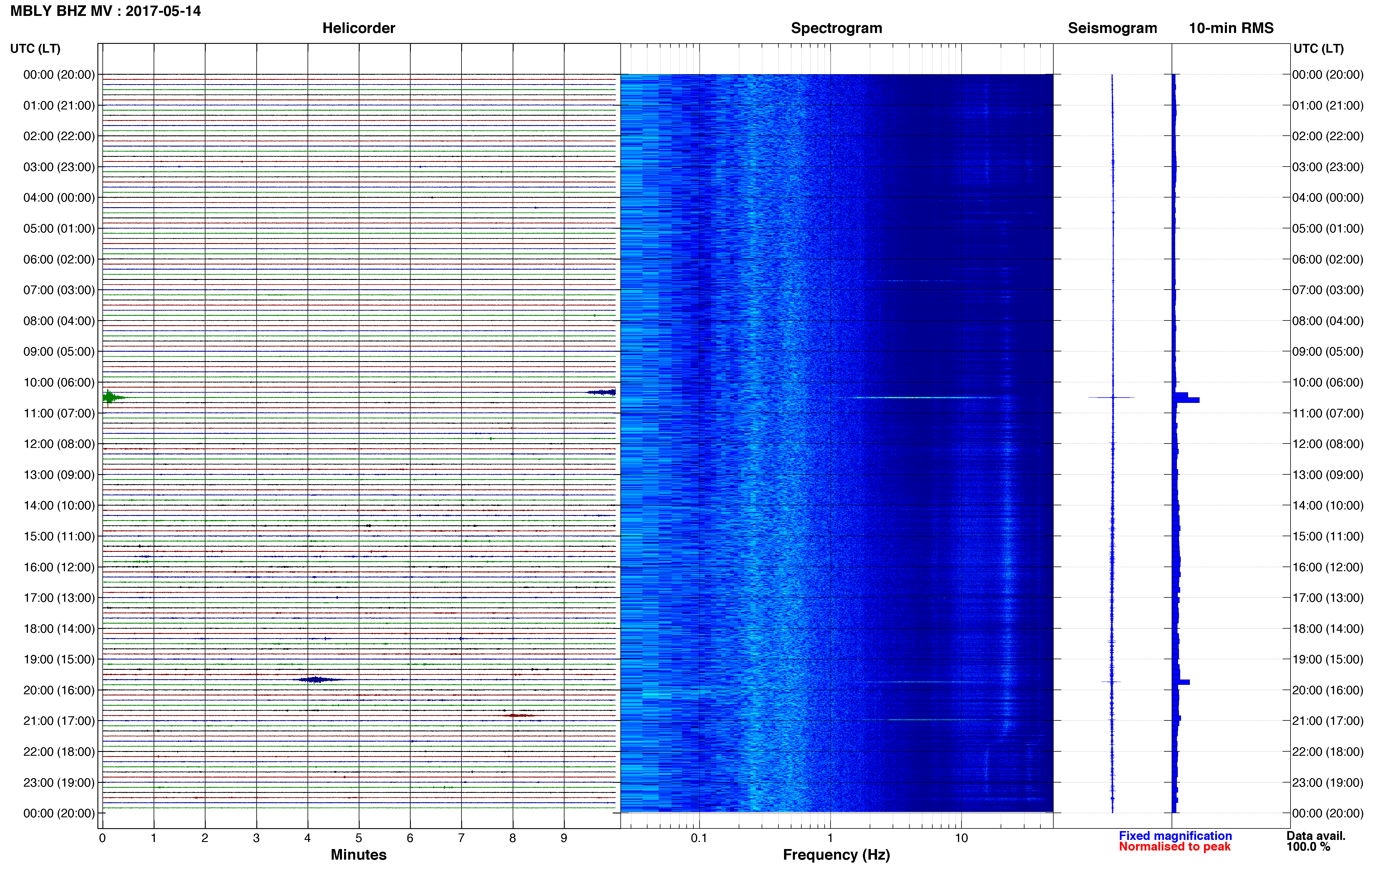1395x872 pixels.
Task: Click UTC (LT) label beside the RMS panel
Action: [x=1318, y=49]
